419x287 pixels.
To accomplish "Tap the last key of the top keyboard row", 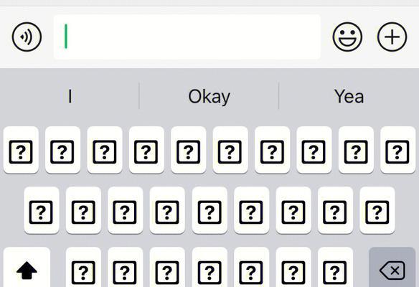I will [398, 150].
